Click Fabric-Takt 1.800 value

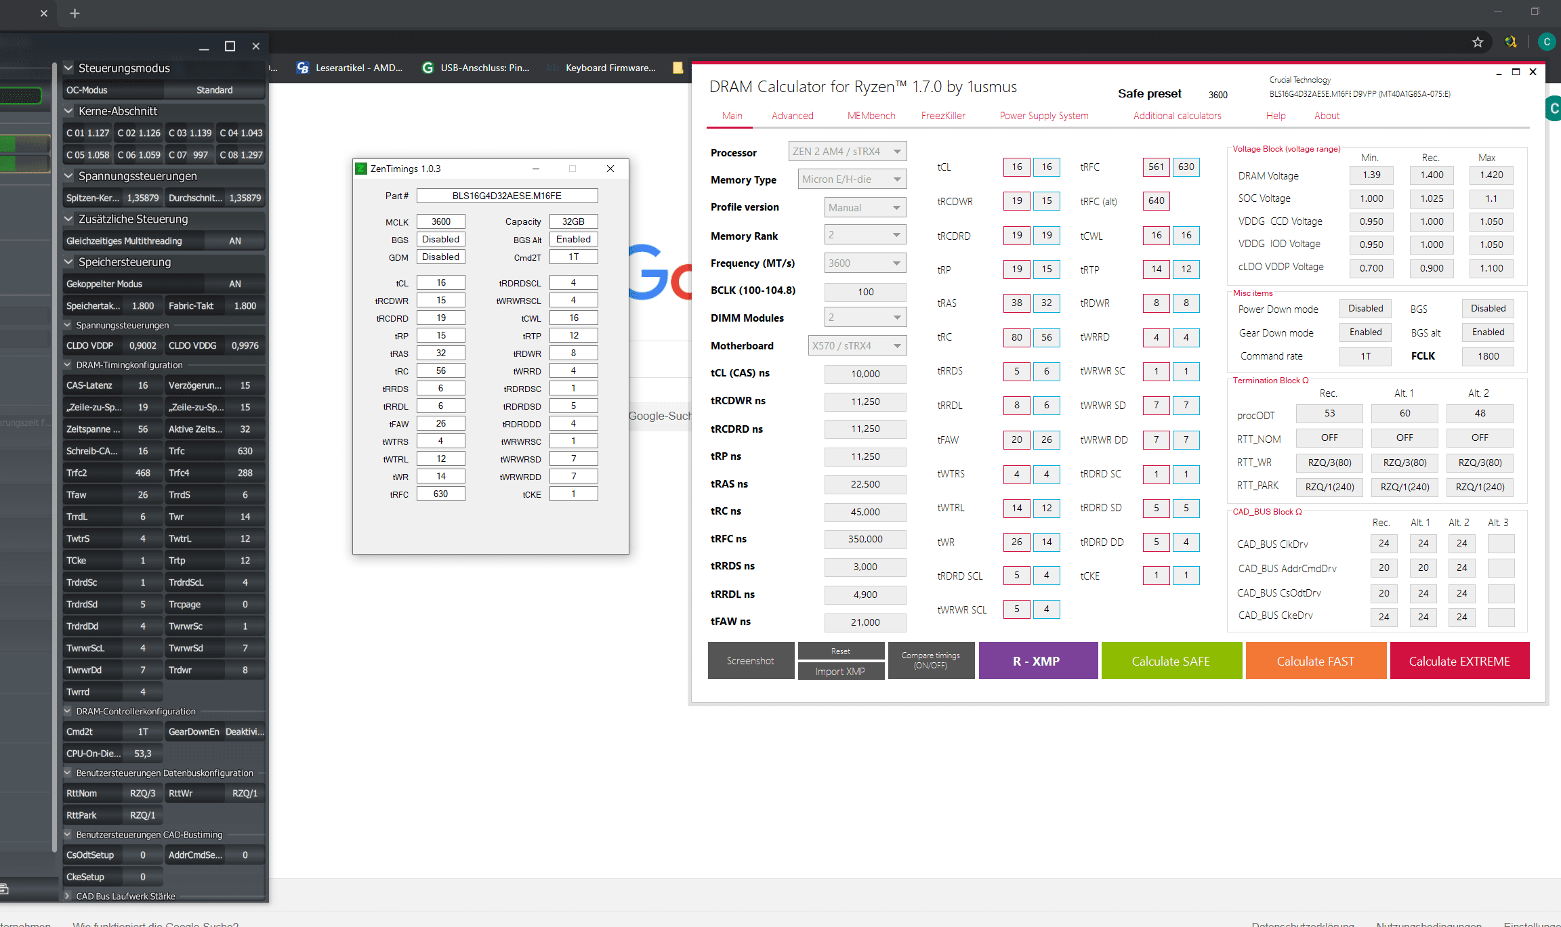tap(245, 306)
